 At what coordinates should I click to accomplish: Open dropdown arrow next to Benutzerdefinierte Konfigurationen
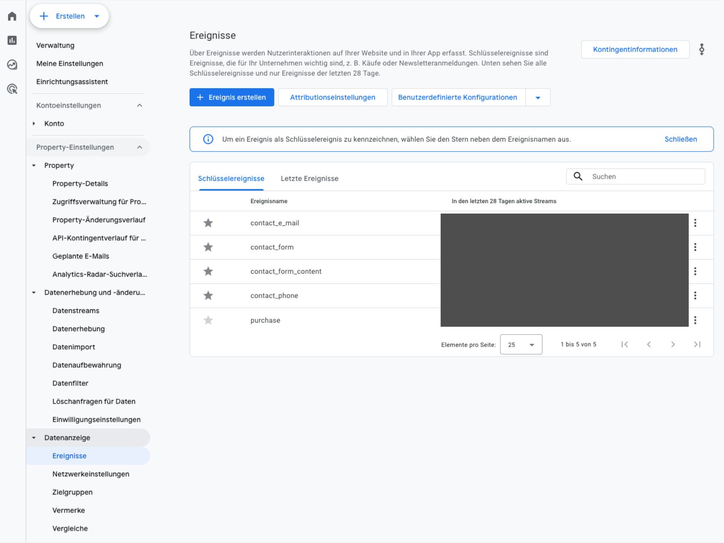[538, 97]
